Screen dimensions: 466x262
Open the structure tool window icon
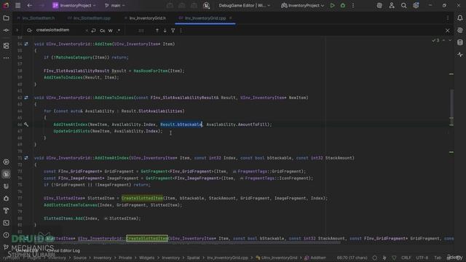[6, 46]
